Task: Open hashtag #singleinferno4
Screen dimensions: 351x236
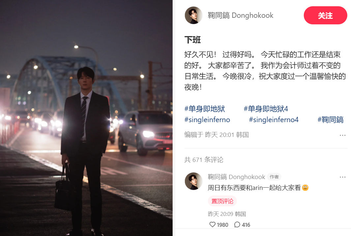Action: click(274, 120)
